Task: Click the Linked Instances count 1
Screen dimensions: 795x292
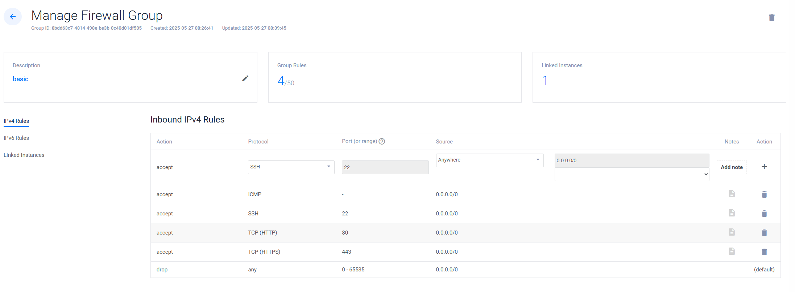Action: coord(545,81)
